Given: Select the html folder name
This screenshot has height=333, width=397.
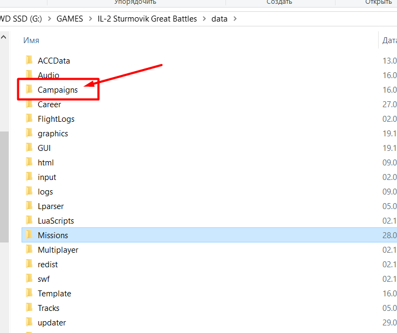Looking at the screenshot, I should [45, 163].
